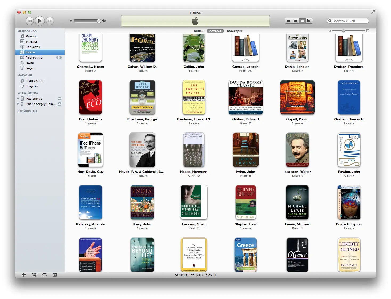
Task: Open Friedman, George book cover
Action: click(x=142, y=97)
